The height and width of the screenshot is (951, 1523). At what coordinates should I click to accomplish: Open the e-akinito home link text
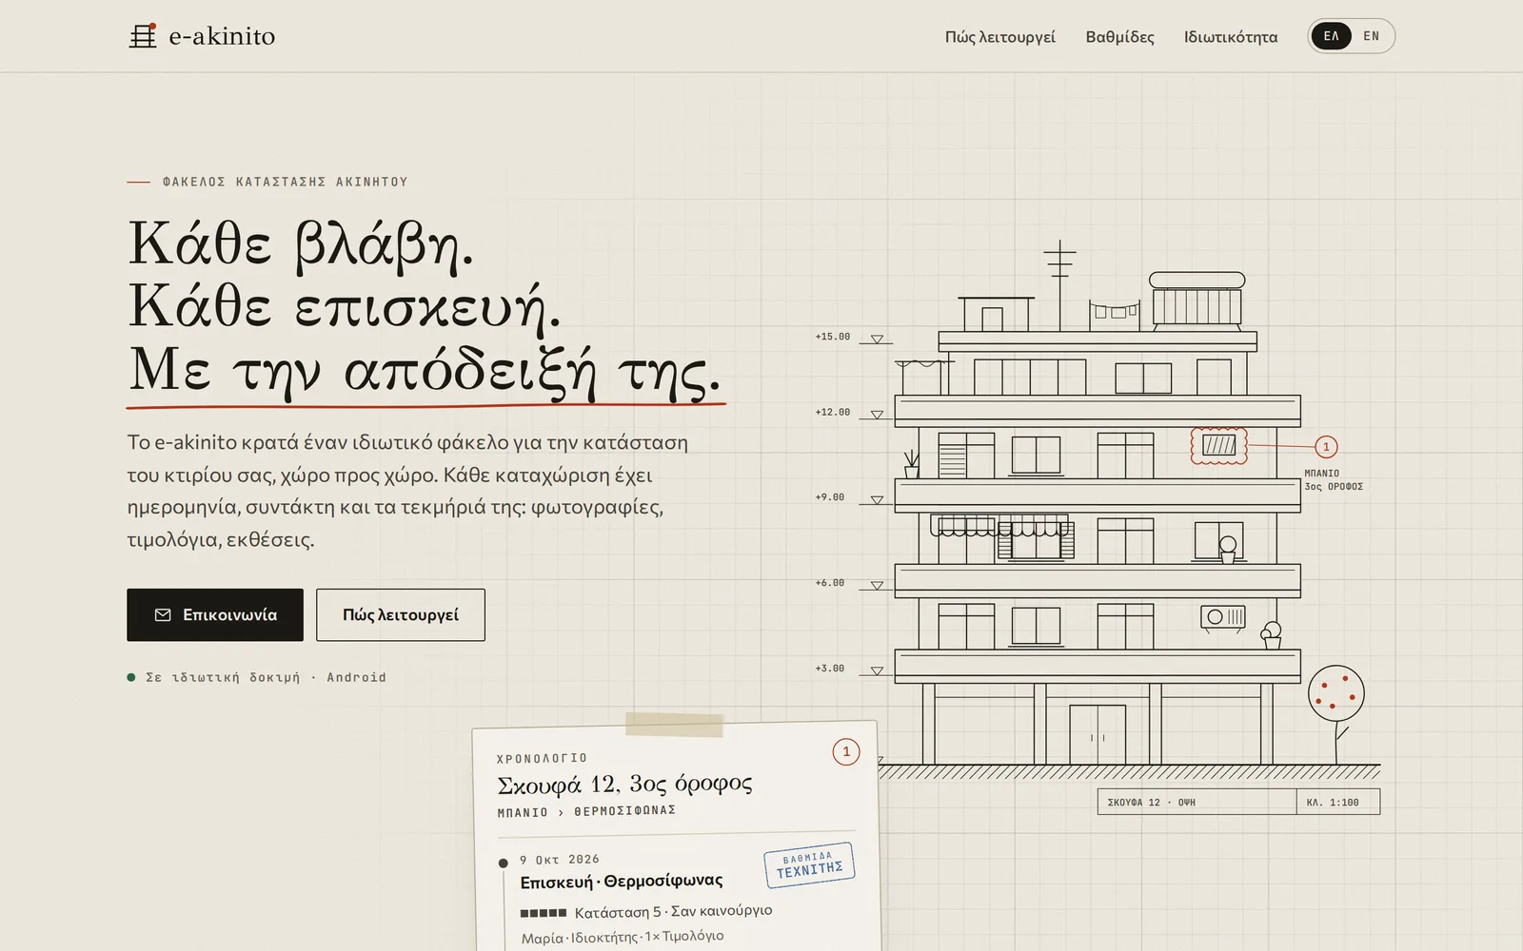tap(222, 36)
